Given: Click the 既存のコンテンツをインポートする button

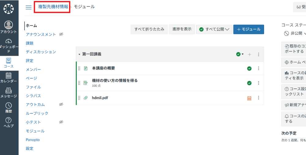Looking at the screenshot, I should (x=294, y=49).
